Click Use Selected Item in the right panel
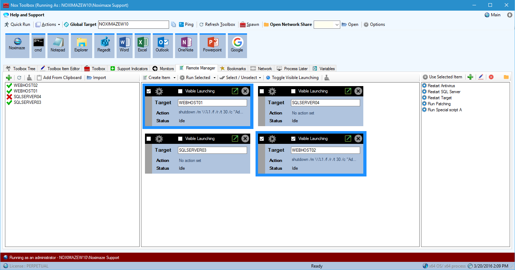The width and height of the screenshot is (515, 270). click(x=442, y=77)
